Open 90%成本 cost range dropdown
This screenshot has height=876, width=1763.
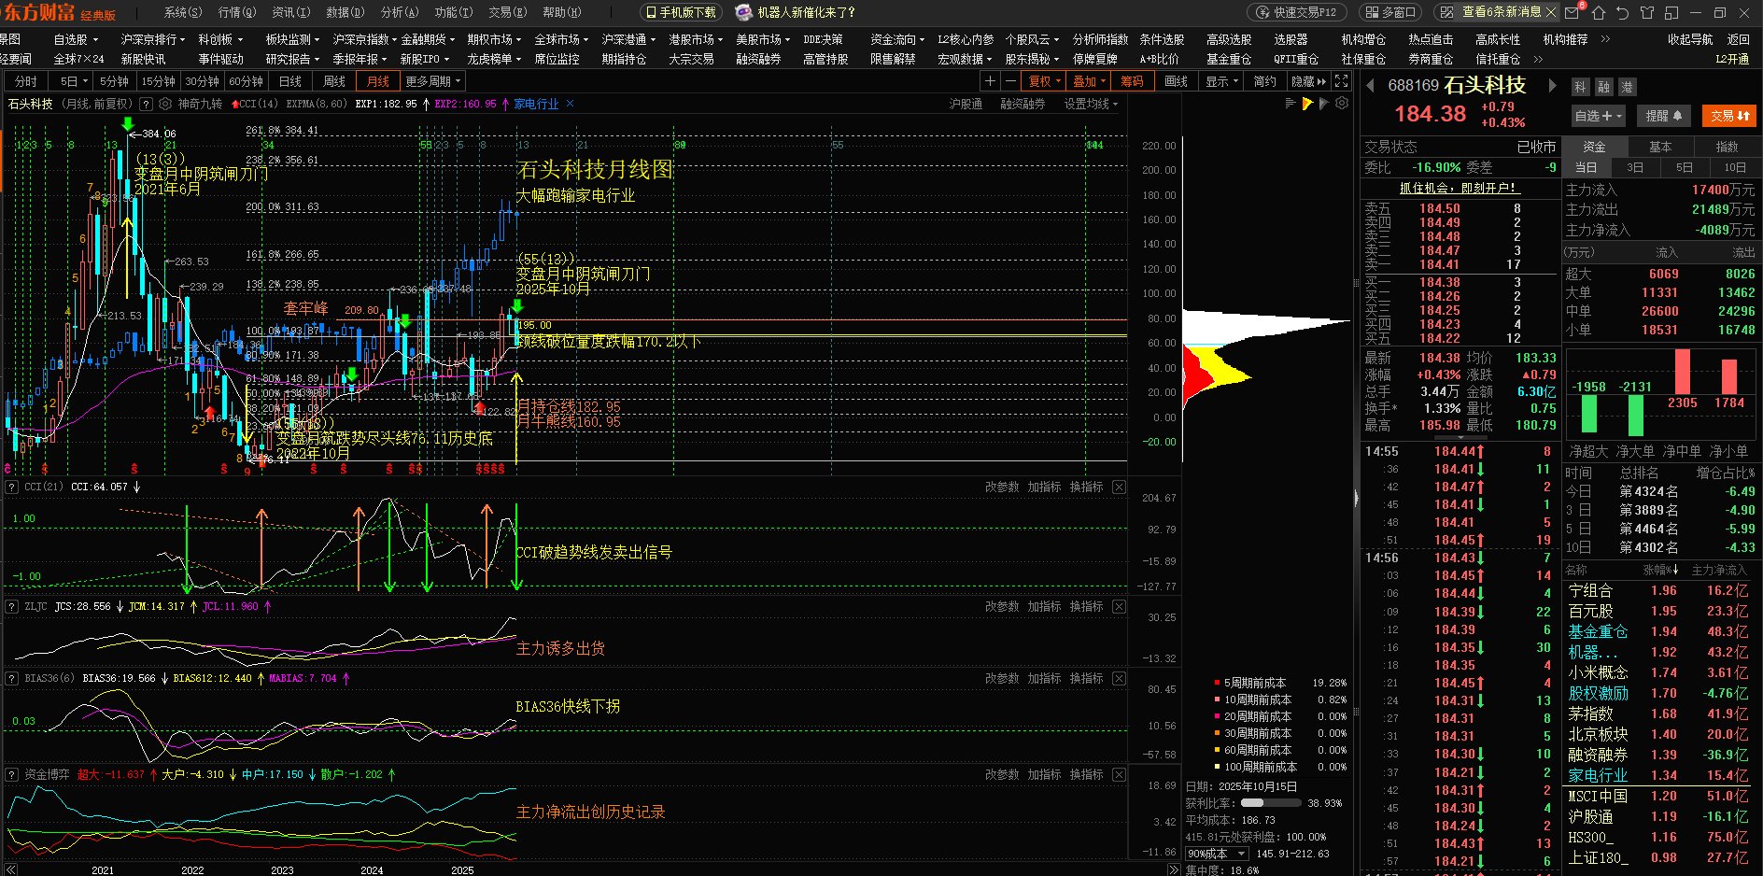1217,854
